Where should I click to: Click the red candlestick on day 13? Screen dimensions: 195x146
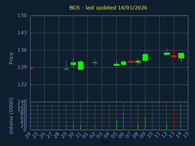coord(174,56)
